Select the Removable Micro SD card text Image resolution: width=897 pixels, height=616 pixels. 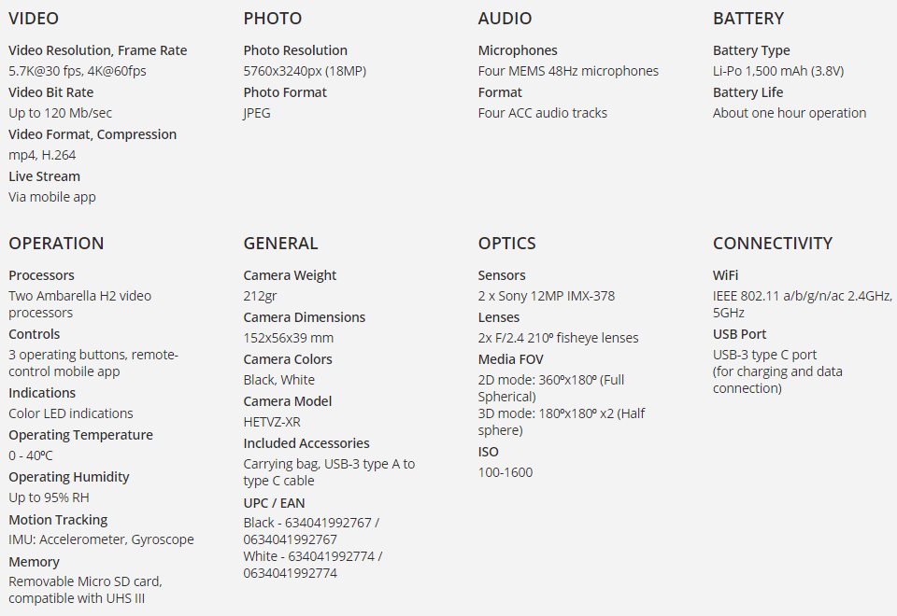[85, 581]
